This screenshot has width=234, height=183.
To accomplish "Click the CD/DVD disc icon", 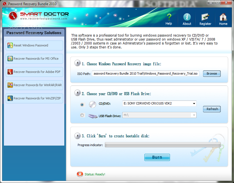I will (92, 104).
